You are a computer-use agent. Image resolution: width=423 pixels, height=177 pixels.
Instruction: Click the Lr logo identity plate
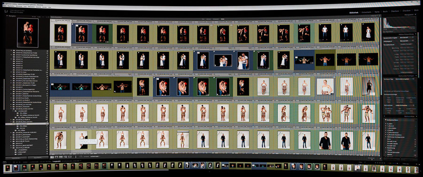[6, 11]
